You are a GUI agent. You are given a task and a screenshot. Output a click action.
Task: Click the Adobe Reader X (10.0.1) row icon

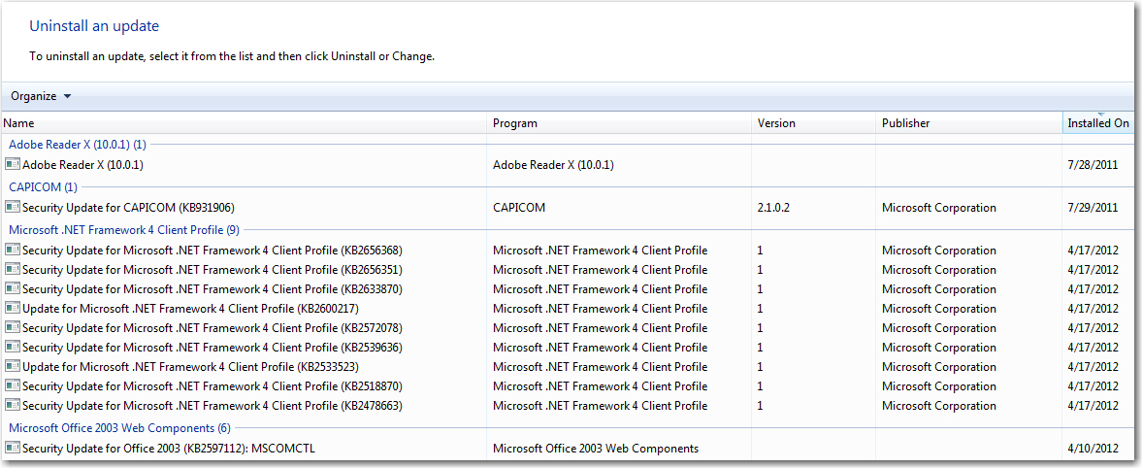13,165
